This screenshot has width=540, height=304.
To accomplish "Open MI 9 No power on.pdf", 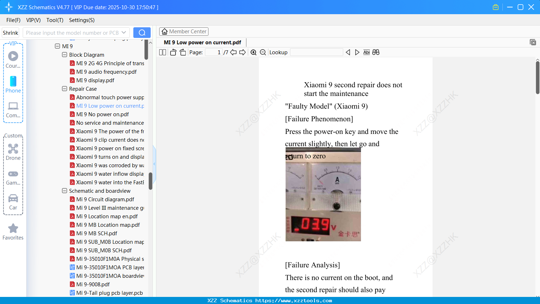I will [x=100, y=114].
